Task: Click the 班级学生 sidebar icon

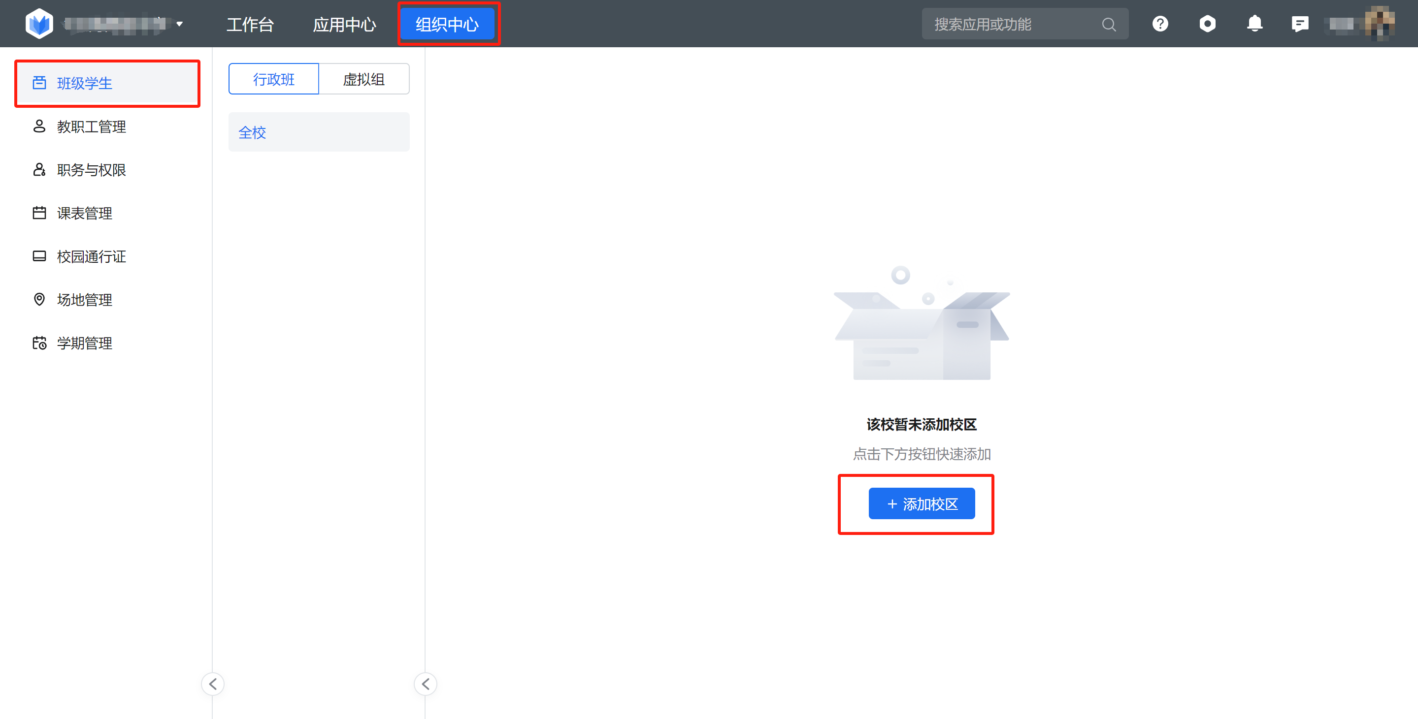Action: pyautogui.click(x=39, y=83)
